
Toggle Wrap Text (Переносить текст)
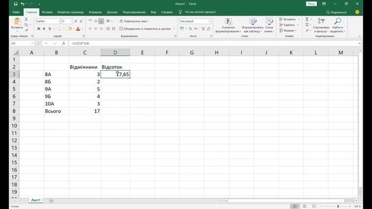(134, 21)
